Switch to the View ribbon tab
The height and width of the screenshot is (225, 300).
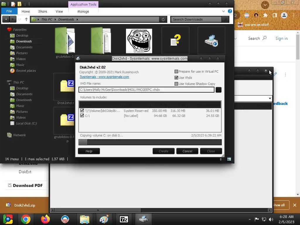[x=59, y=11]
